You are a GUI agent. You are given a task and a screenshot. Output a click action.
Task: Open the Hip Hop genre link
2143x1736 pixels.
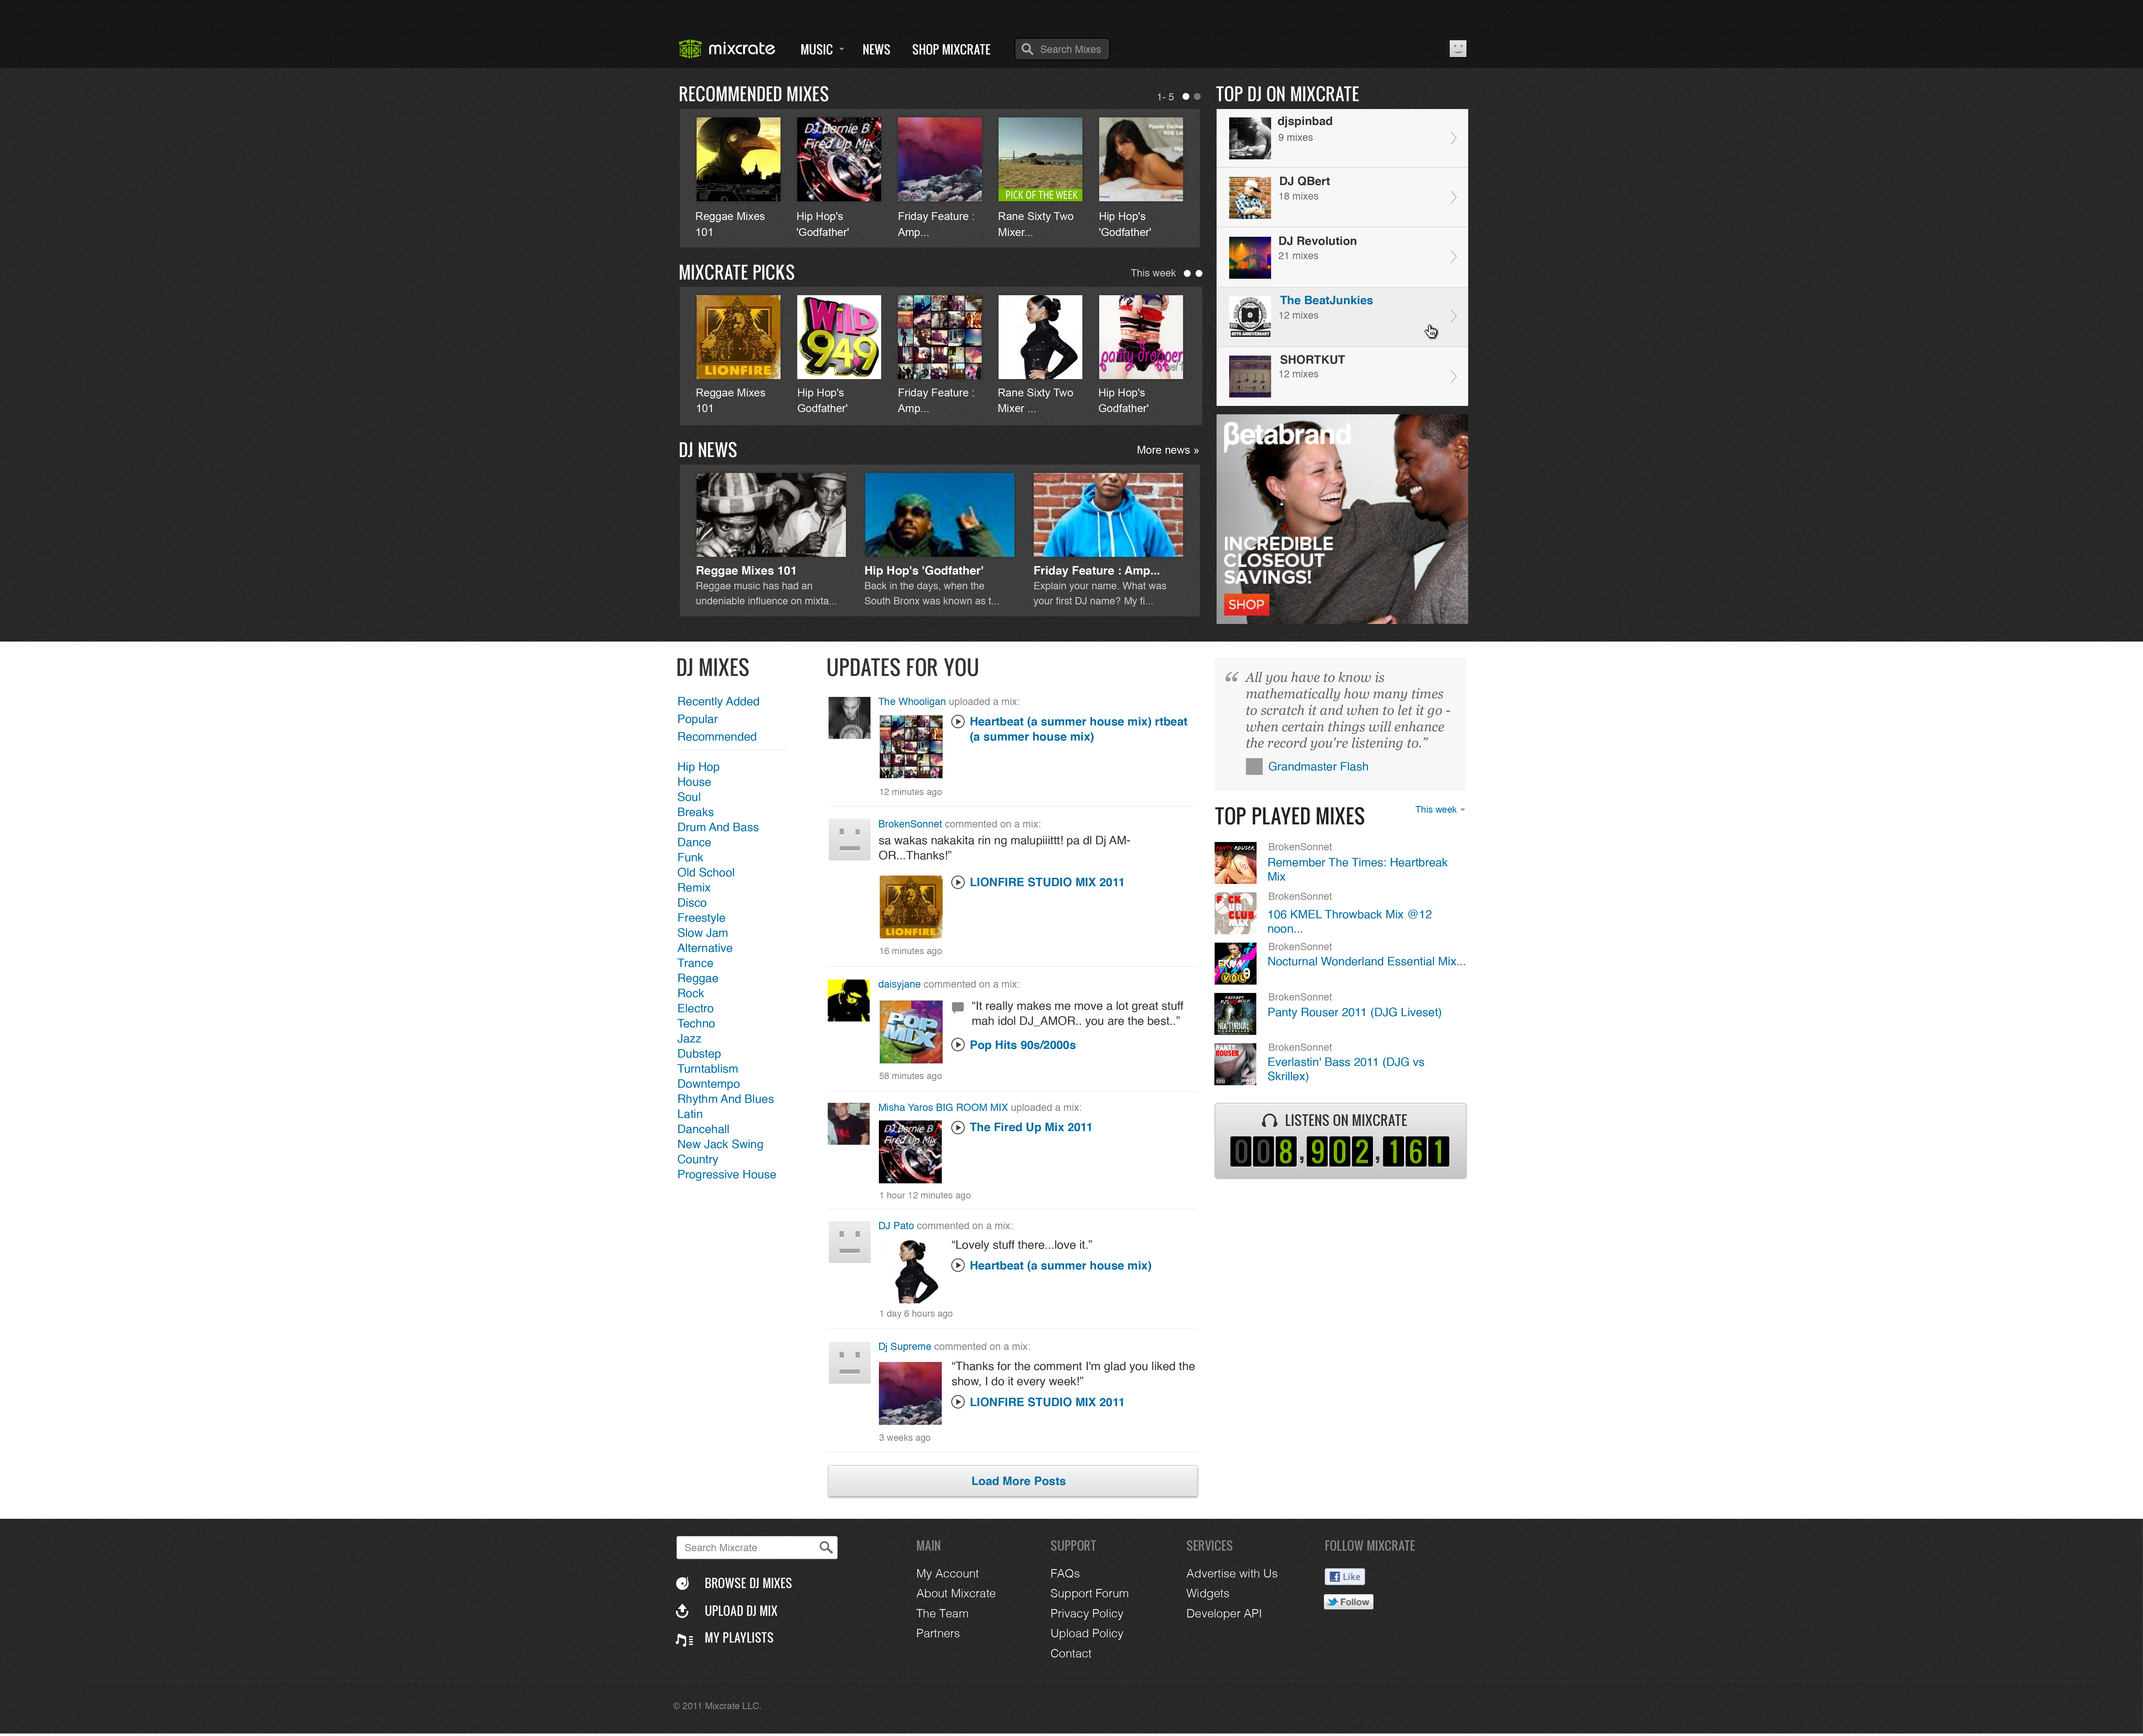point(698,767)
